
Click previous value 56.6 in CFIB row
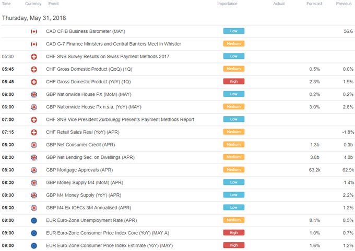[x=348, y=31]
